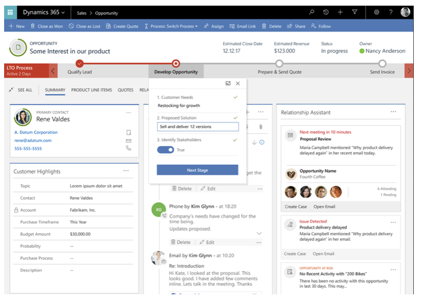Click the help question mark icon

391,12
